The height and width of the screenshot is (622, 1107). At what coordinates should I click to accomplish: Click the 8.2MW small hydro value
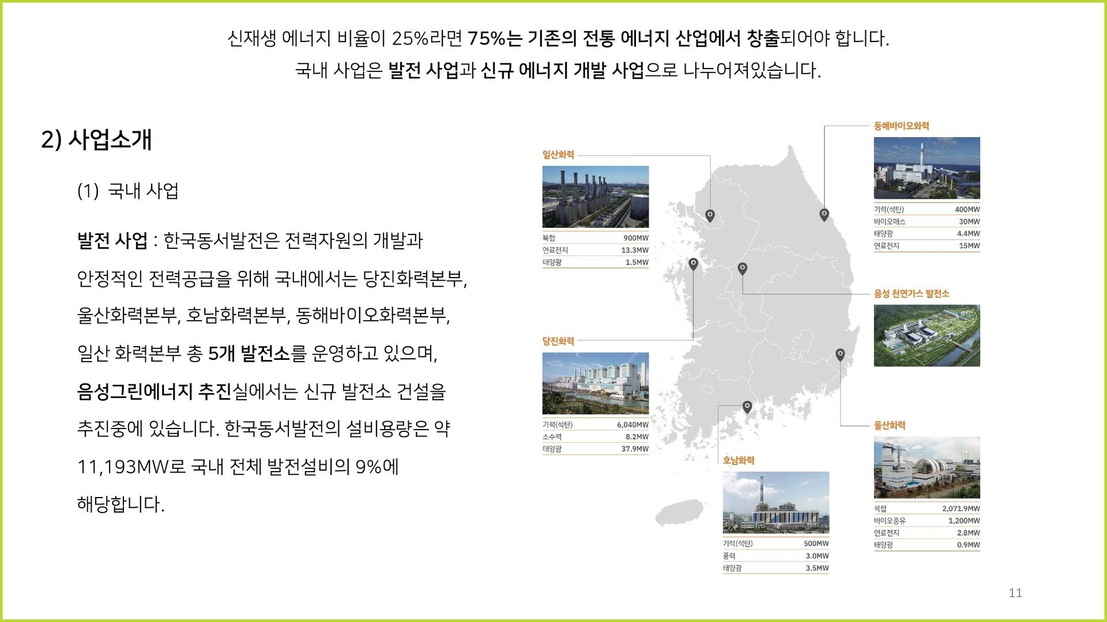click(x=637, y=437)
